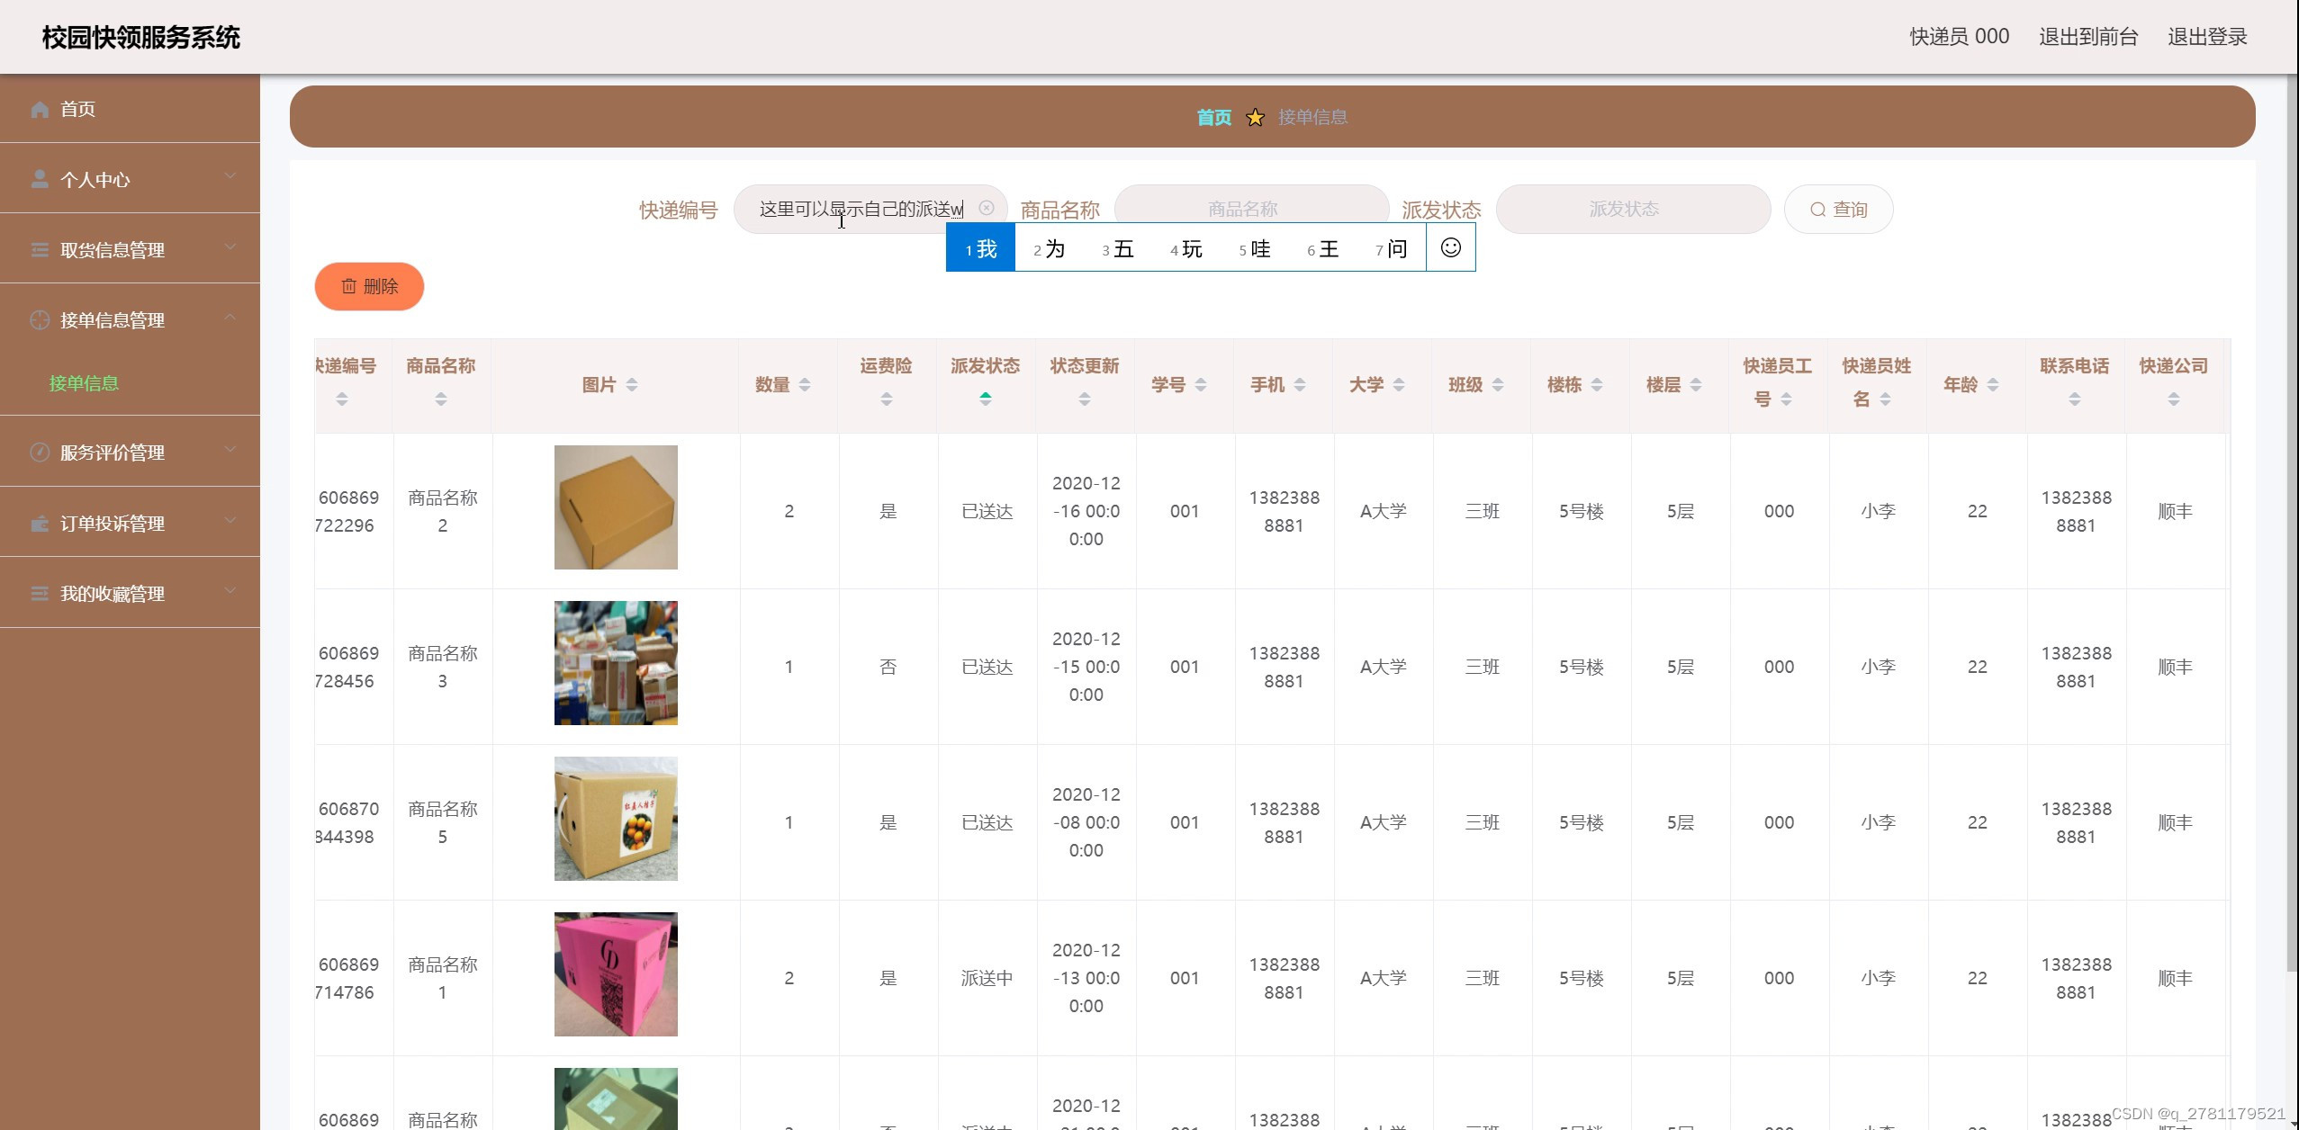Expand the 我的收藏管理 menu chevron
2299x1130 pixels.
(230, 590)
